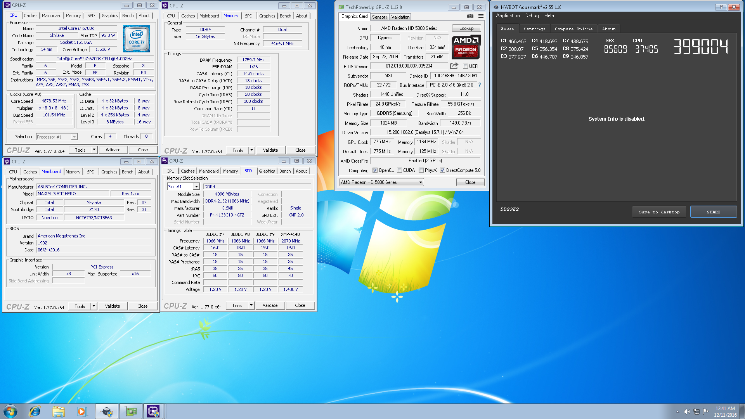745x419 pixels.
Task: Click the Lookup button in GPU-Z
Action: [x=466, y=28]
